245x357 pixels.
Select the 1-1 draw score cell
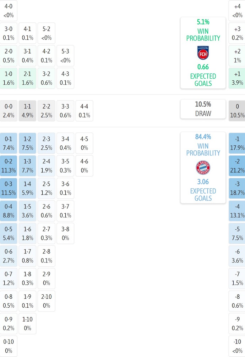(x=27, y=111)
